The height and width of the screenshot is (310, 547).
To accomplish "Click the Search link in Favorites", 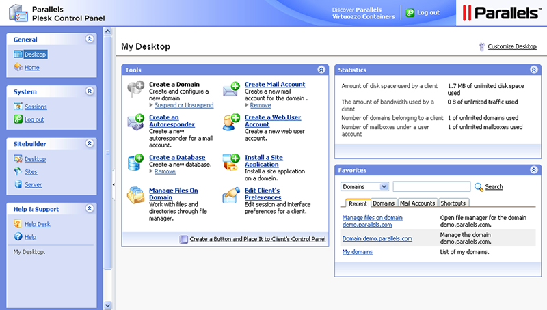I will pyautogui.click(x=494, y=187).
